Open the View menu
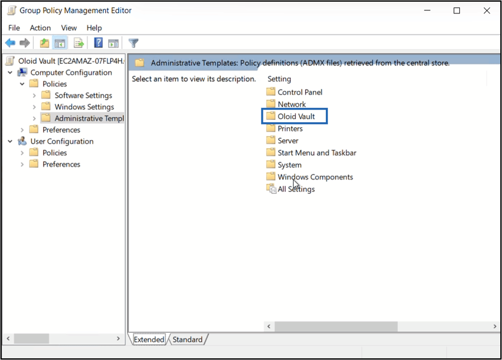 coord(69,28)
